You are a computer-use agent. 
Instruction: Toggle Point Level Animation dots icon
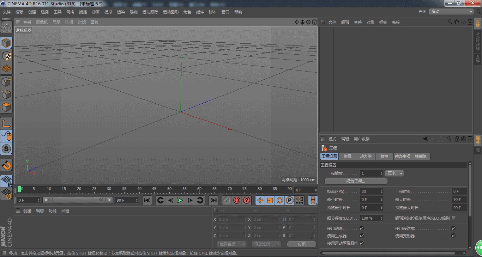tap(300, 200)
